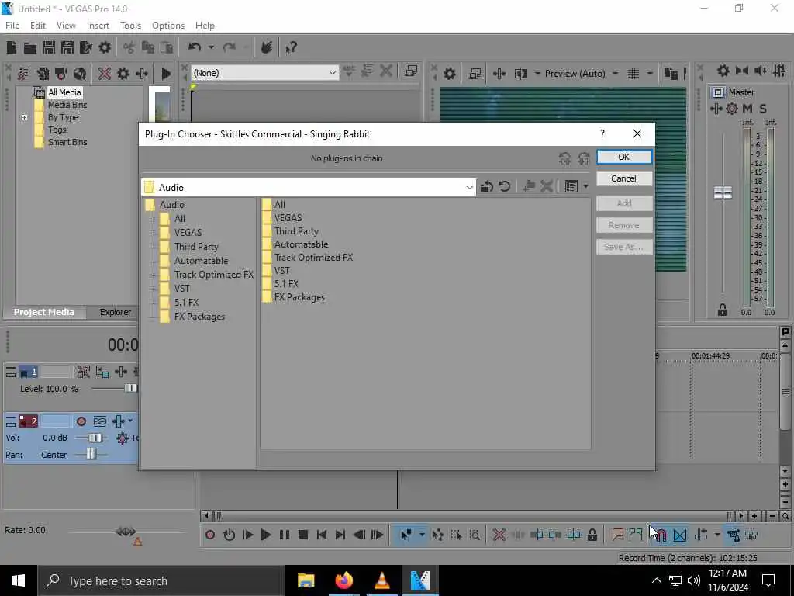Click the Master volume fader handle
This screenshot has height=596, width=794.
tap(723, 192)
